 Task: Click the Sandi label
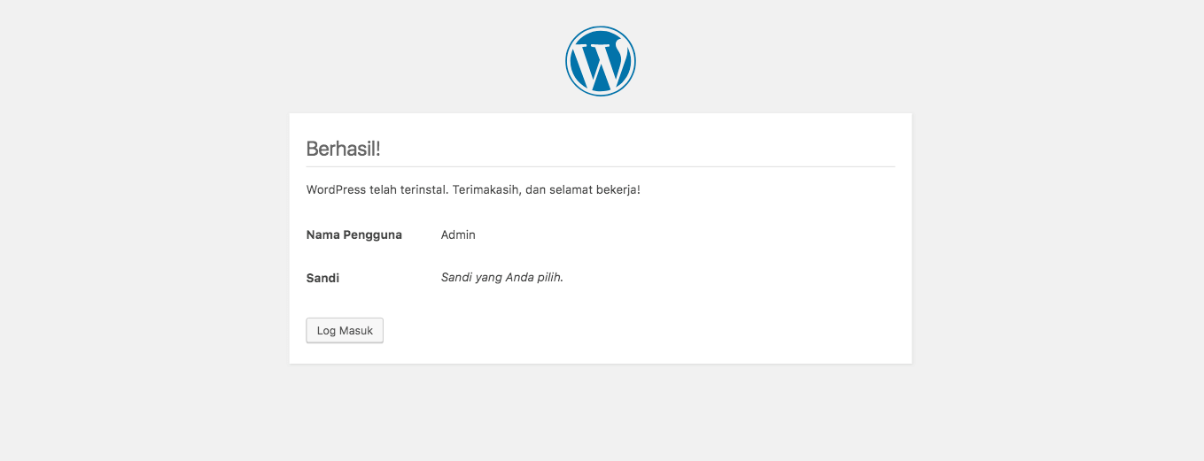point(322,278)
